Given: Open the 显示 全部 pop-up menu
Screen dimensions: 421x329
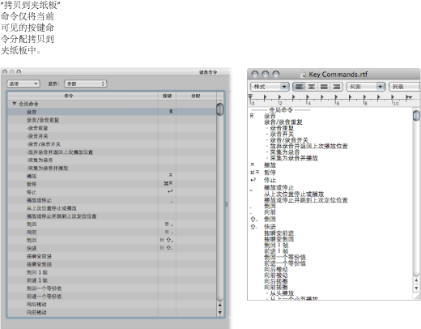Looking at the screenshot, I should pos(86,83).
